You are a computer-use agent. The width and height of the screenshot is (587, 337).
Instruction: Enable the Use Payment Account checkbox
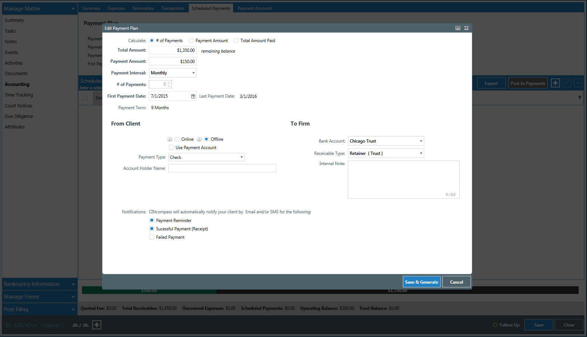[x=171, y=148]
